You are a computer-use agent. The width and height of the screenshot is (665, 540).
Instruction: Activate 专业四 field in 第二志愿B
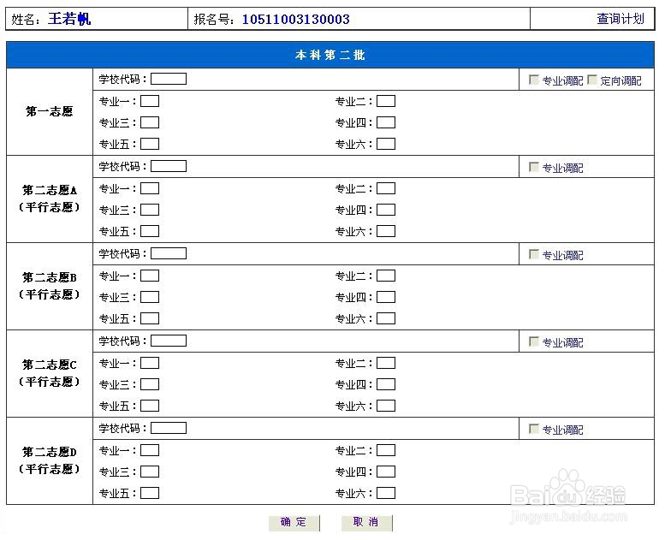coord(386,297)
